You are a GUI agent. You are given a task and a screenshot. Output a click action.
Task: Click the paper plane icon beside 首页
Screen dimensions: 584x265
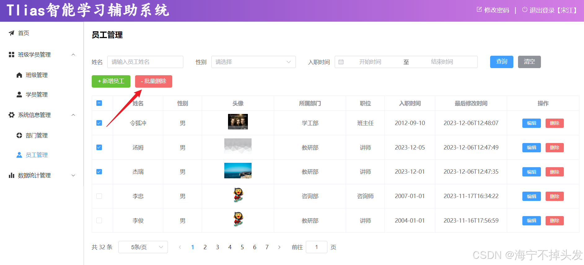11,33
